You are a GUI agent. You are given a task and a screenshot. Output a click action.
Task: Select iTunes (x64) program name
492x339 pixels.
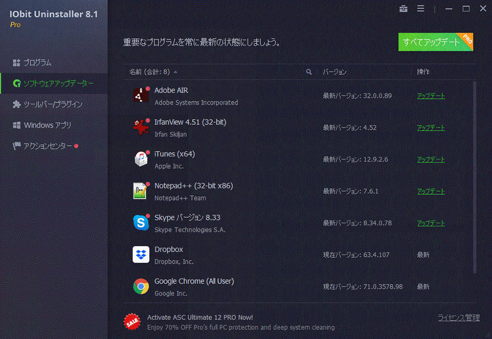[174, 154]
